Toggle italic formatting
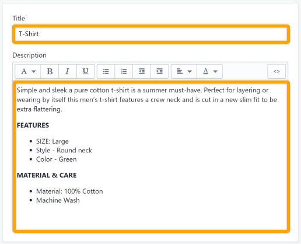This screenshot has width=301, height=244. click(x=68, y=71)
